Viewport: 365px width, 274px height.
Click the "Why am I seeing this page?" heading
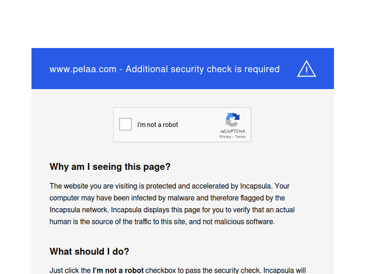tap(110, 167)
